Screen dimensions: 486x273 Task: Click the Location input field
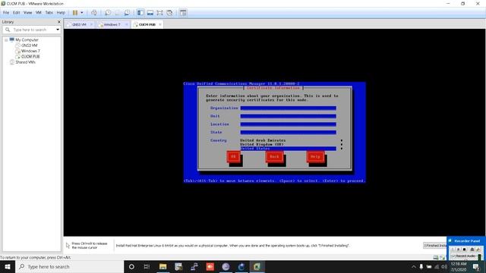point(288,124)
